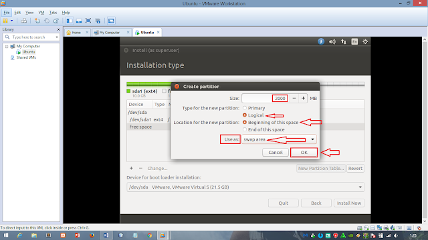The height and width of the screenshot is (240, 428).
Task: Open the snapshot manager toolbar icon
Action: tap(56, 21)
